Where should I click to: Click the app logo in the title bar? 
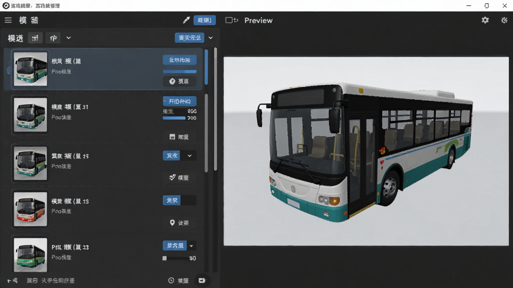click(6, 5)
